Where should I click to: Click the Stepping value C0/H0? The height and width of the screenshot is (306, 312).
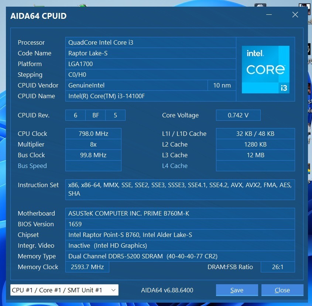pyautogui.click(x=151, y=75)
